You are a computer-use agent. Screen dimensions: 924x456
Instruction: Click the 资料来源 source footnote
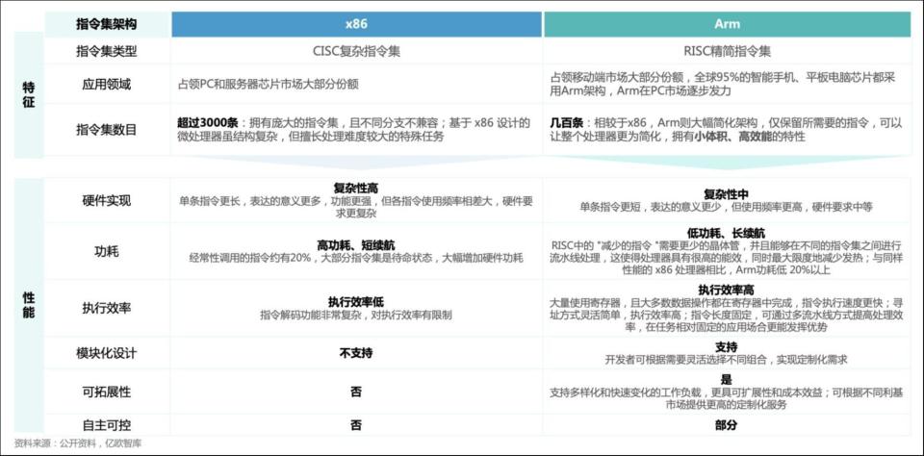[78, 443]
